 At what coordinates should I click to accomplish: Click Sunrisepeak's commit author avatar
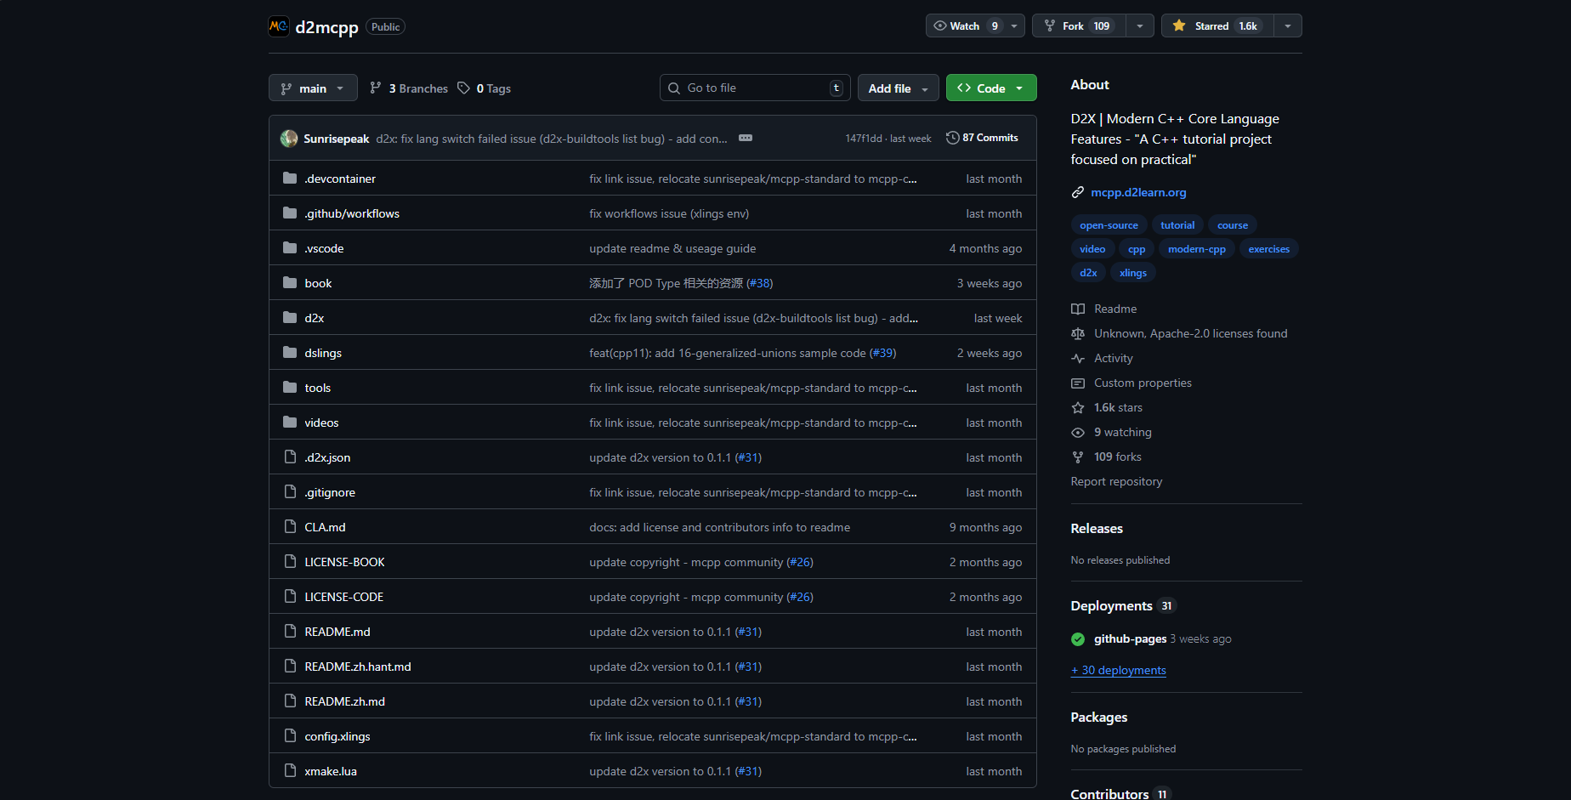coord(289,139)
